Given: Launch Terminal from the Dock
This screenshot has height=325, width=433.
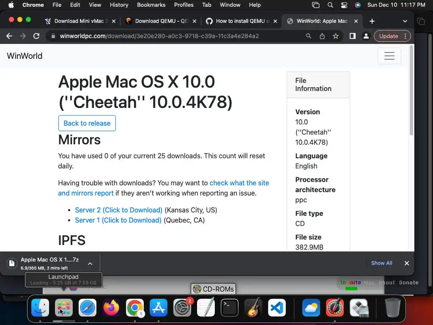Looking at the screenshot, I should [230, 308].
